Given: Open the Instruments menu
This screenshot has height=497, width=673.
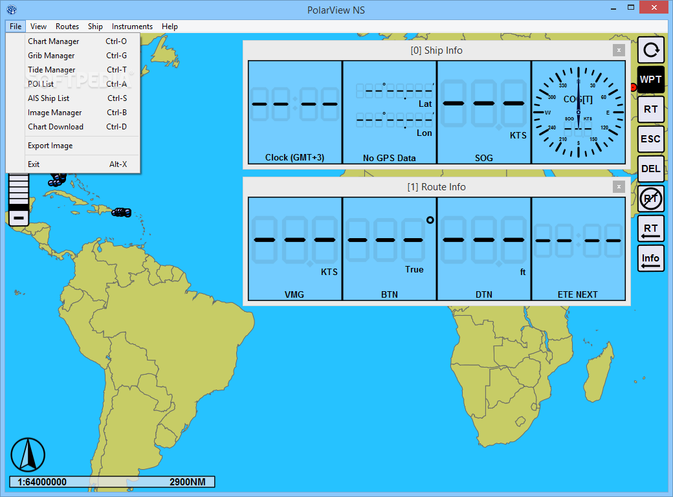Looking at the screenshot, I should (132, 26).
